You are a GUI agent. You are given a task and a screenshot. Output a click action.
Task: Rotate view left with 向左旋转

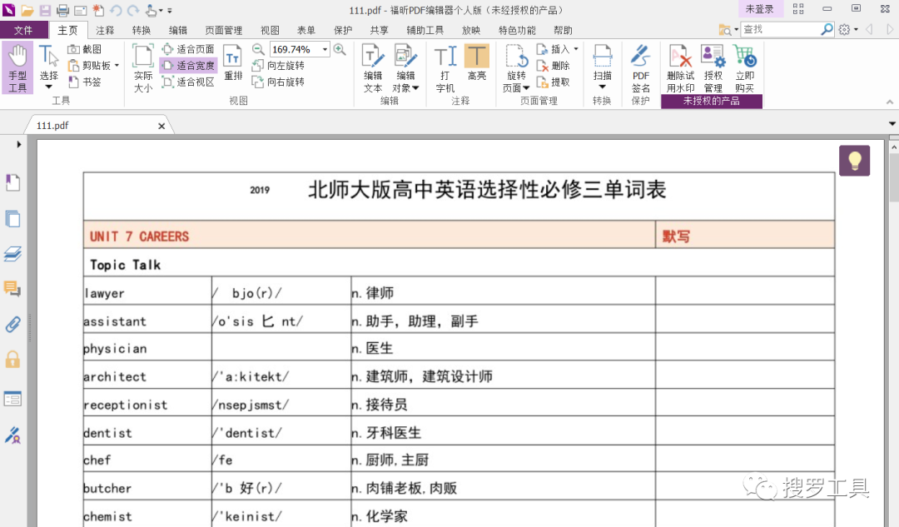click(278, 66)
